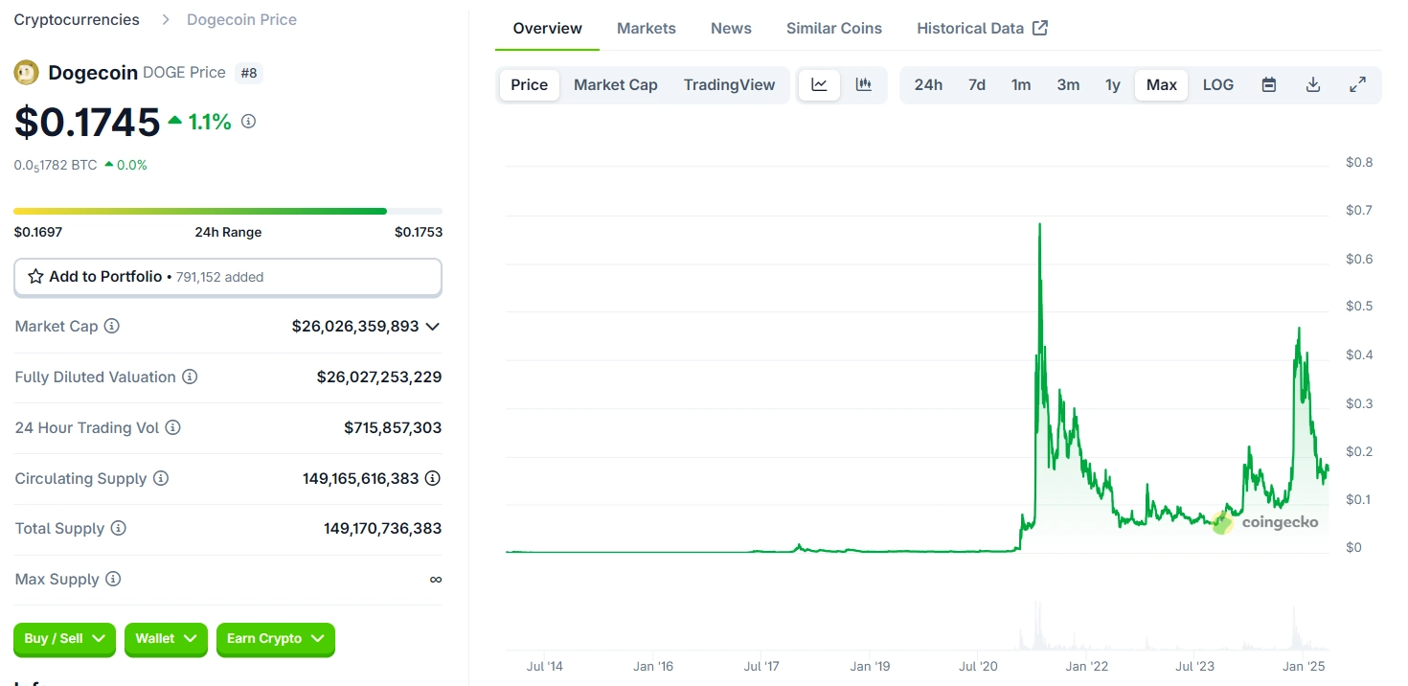Expand the Market Cap chevron

[x=433, y=326]
